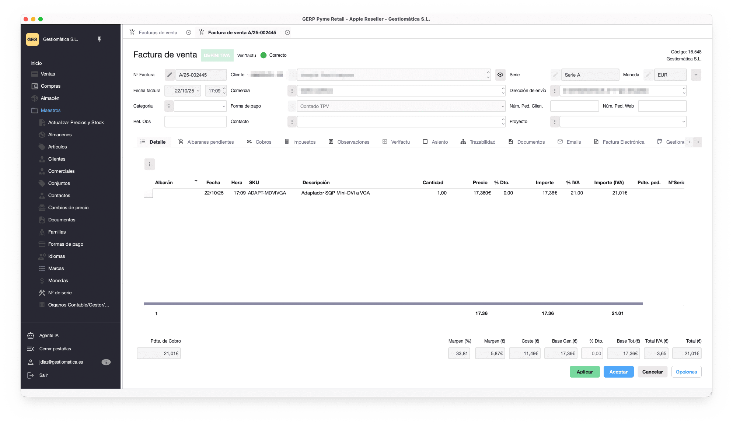The height and width of the screenshot is (424, 733).
Task: Open the Agente IA robot icon
Action: tap(31, 336)
